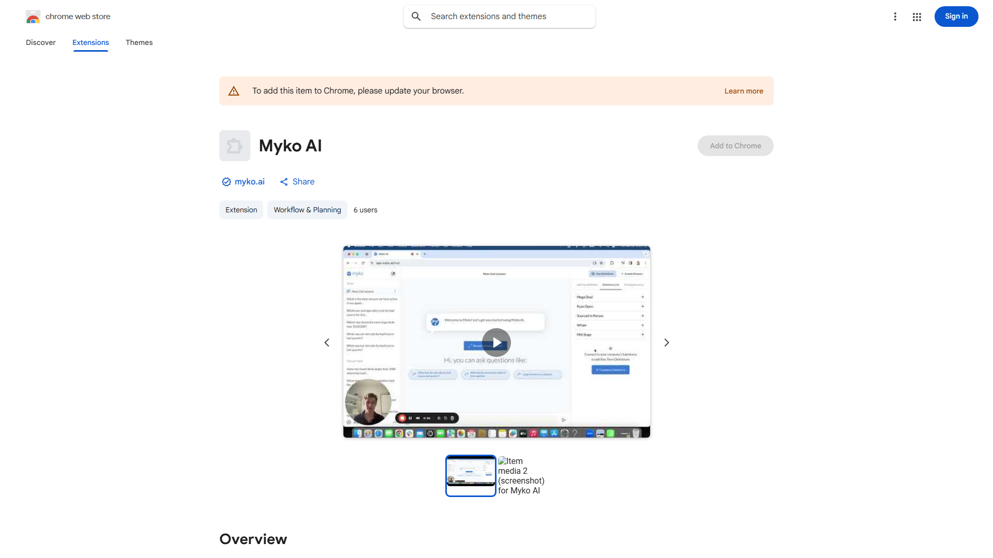Click the Share icon for Myko AI
Image resolution: width=993 pixels, height=558 pixels.
(284, 182)
